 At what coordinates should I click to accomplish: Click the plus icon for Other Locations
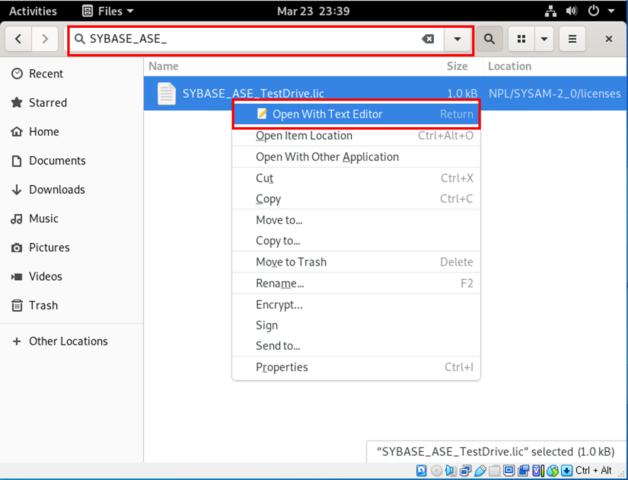coord(17,341)
